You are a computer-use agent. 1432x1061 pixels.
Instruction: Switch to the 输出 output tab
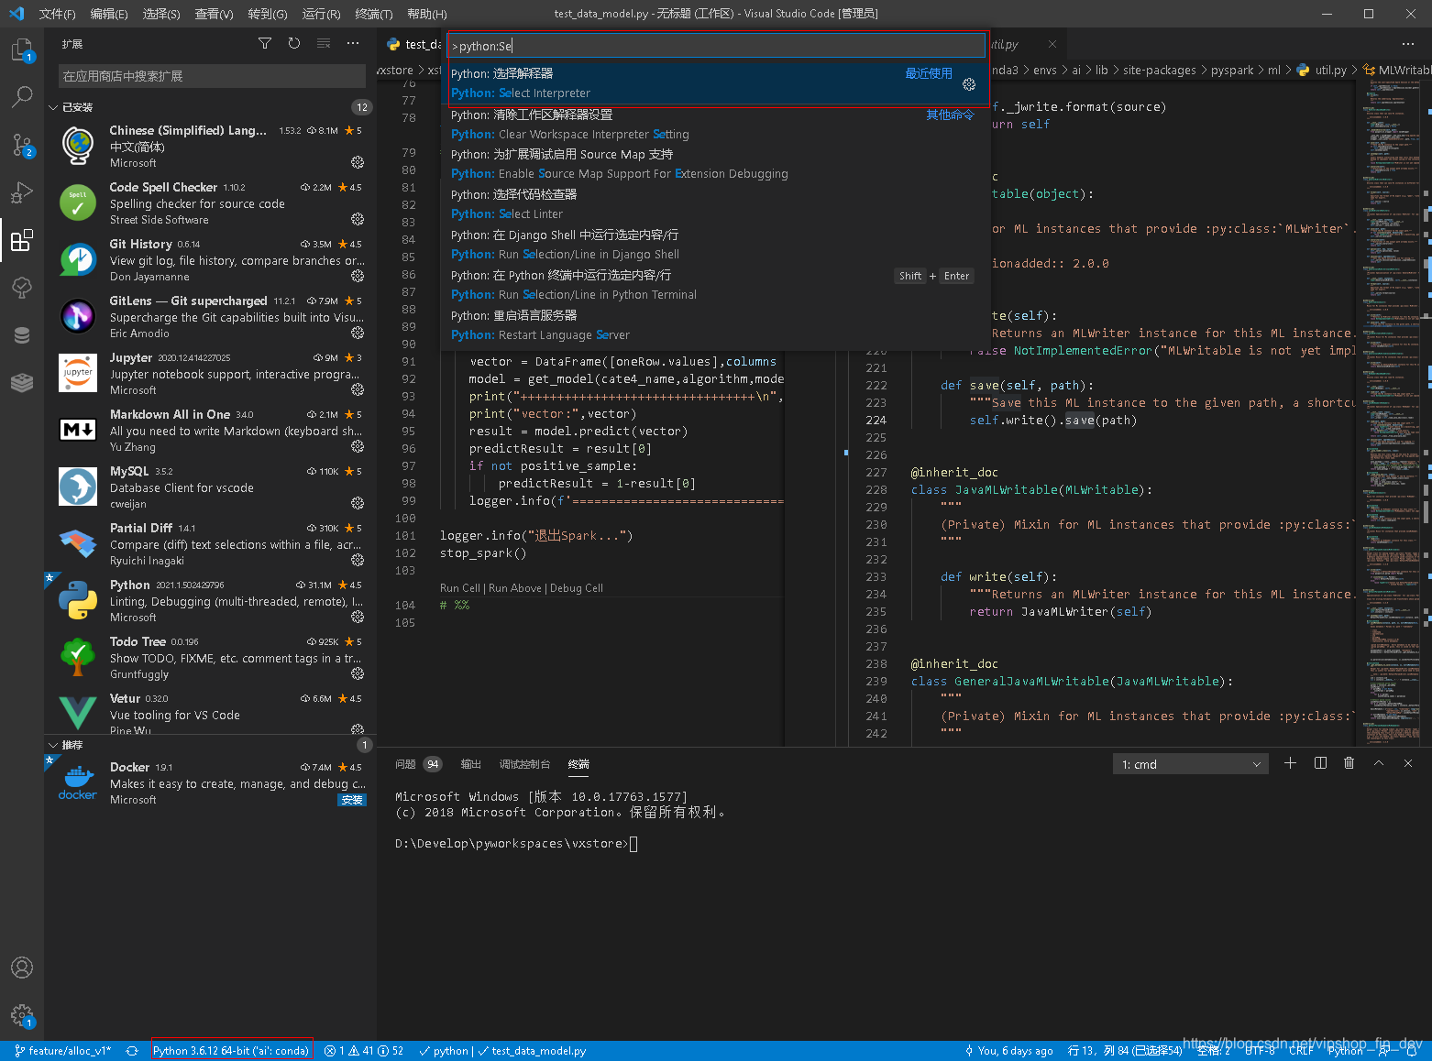(471, 764)
